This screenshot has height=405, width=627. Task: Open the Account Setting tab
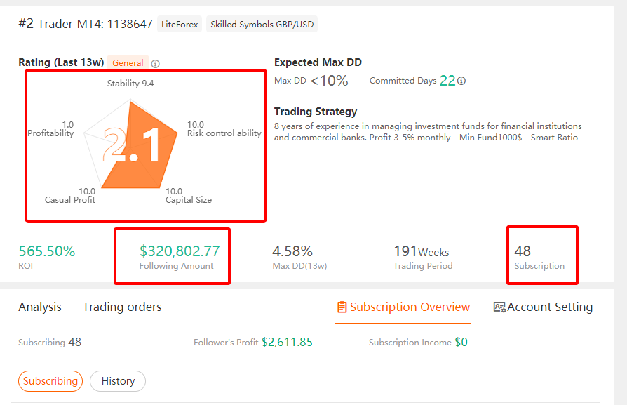coord(543,307)
